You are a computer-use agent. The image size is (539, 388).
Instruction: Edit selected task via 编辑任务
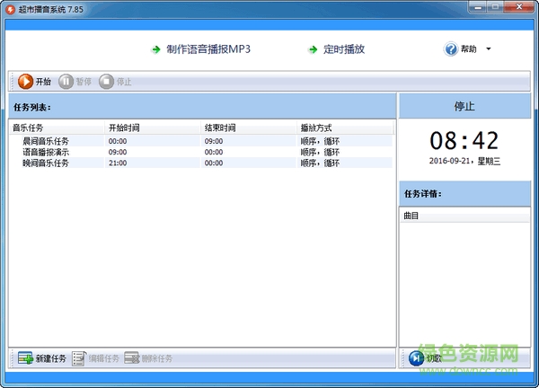coord(95,358)
